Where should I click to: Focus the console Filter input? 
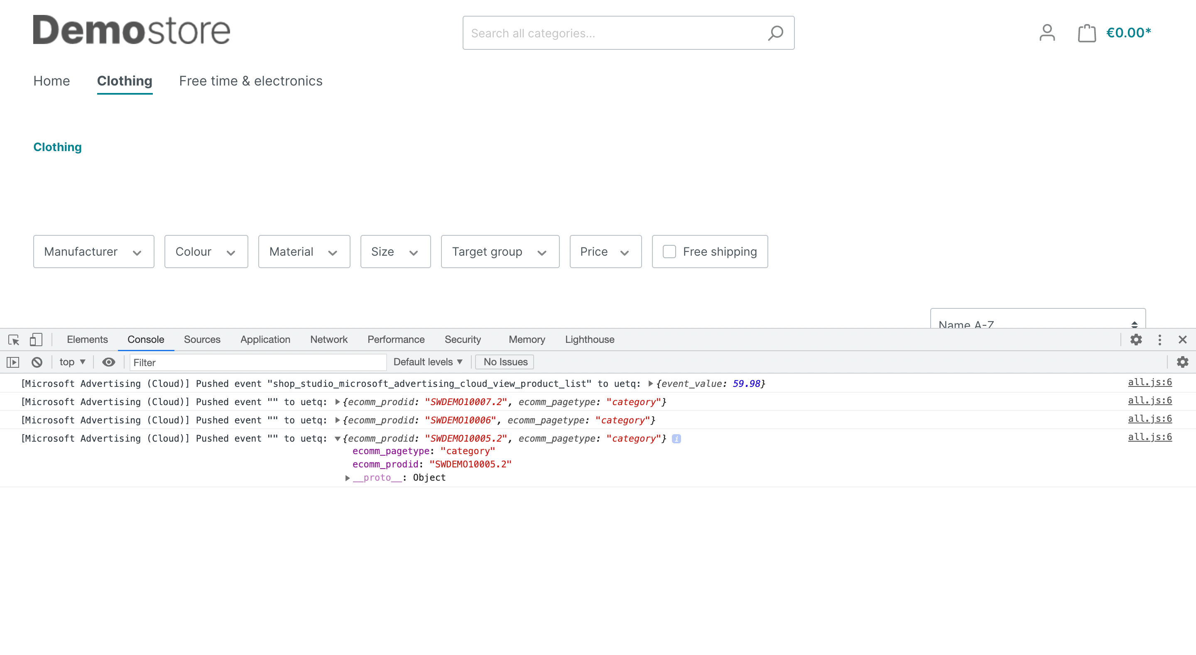tap(257, 362)
